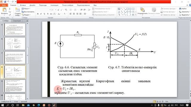The width and height of the screenshot is (191, 107).
Task: Close the slides pane with X
Action: 27,21
